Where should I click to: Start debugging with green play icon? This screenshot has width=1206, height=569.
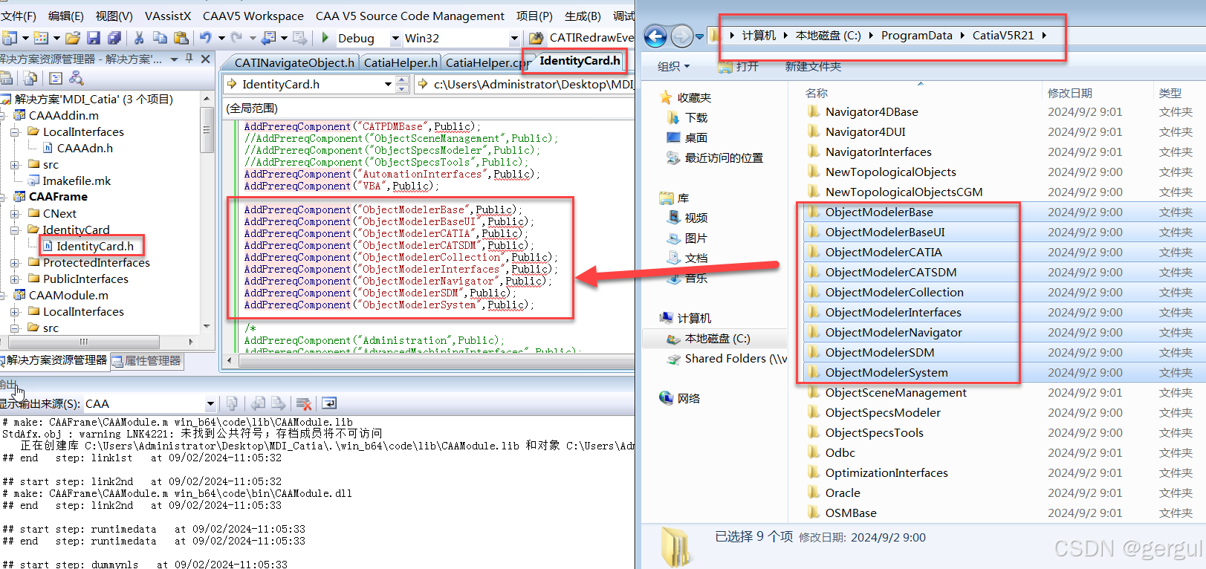pyautogui.click(x=325, y=38)
